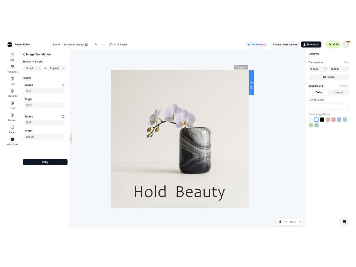Open the target language English dropdown
The image size is (356, 267).
[x=57, y=68]
